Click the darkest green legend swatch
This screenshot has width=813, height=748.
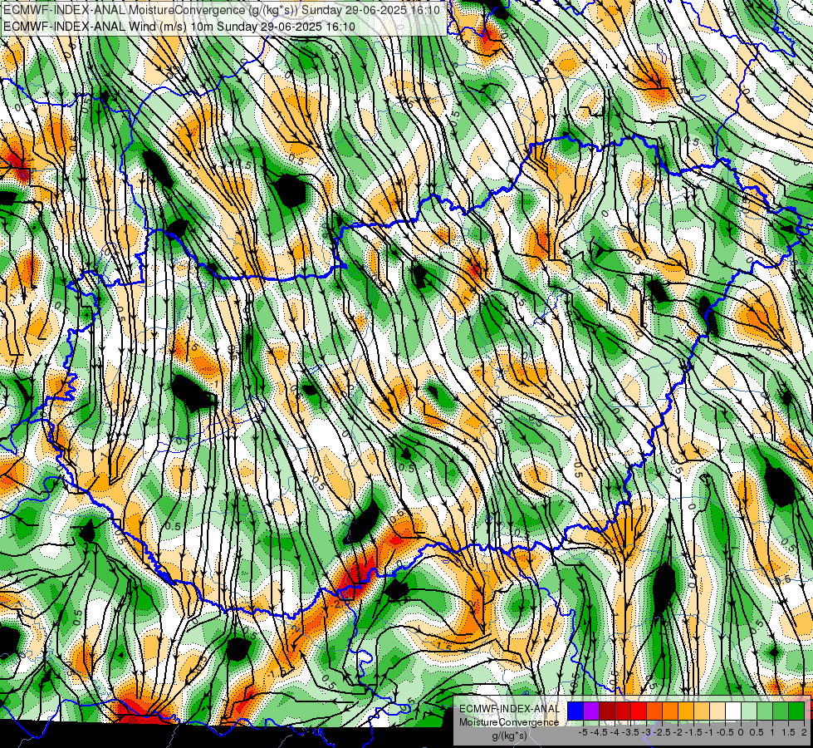[796, 711]
